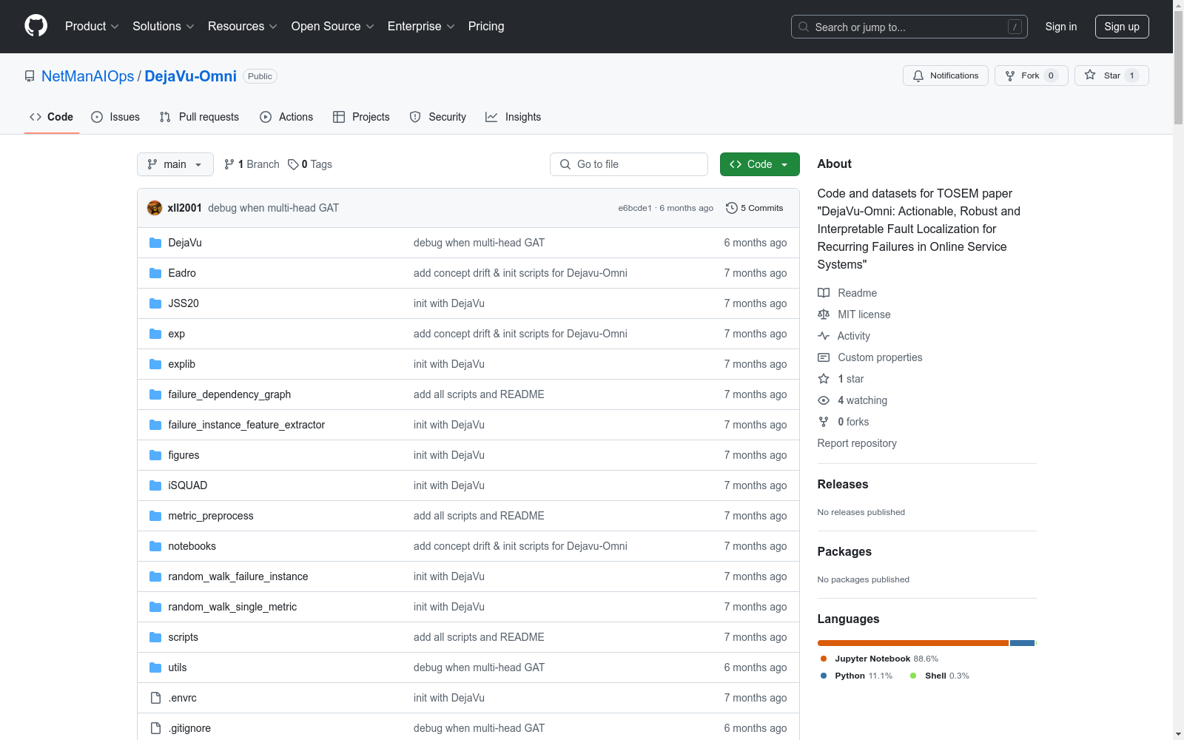Screen dimensions: 1184x740
Task: Click the Custom properties note icon
Action: tap(824, 357)
